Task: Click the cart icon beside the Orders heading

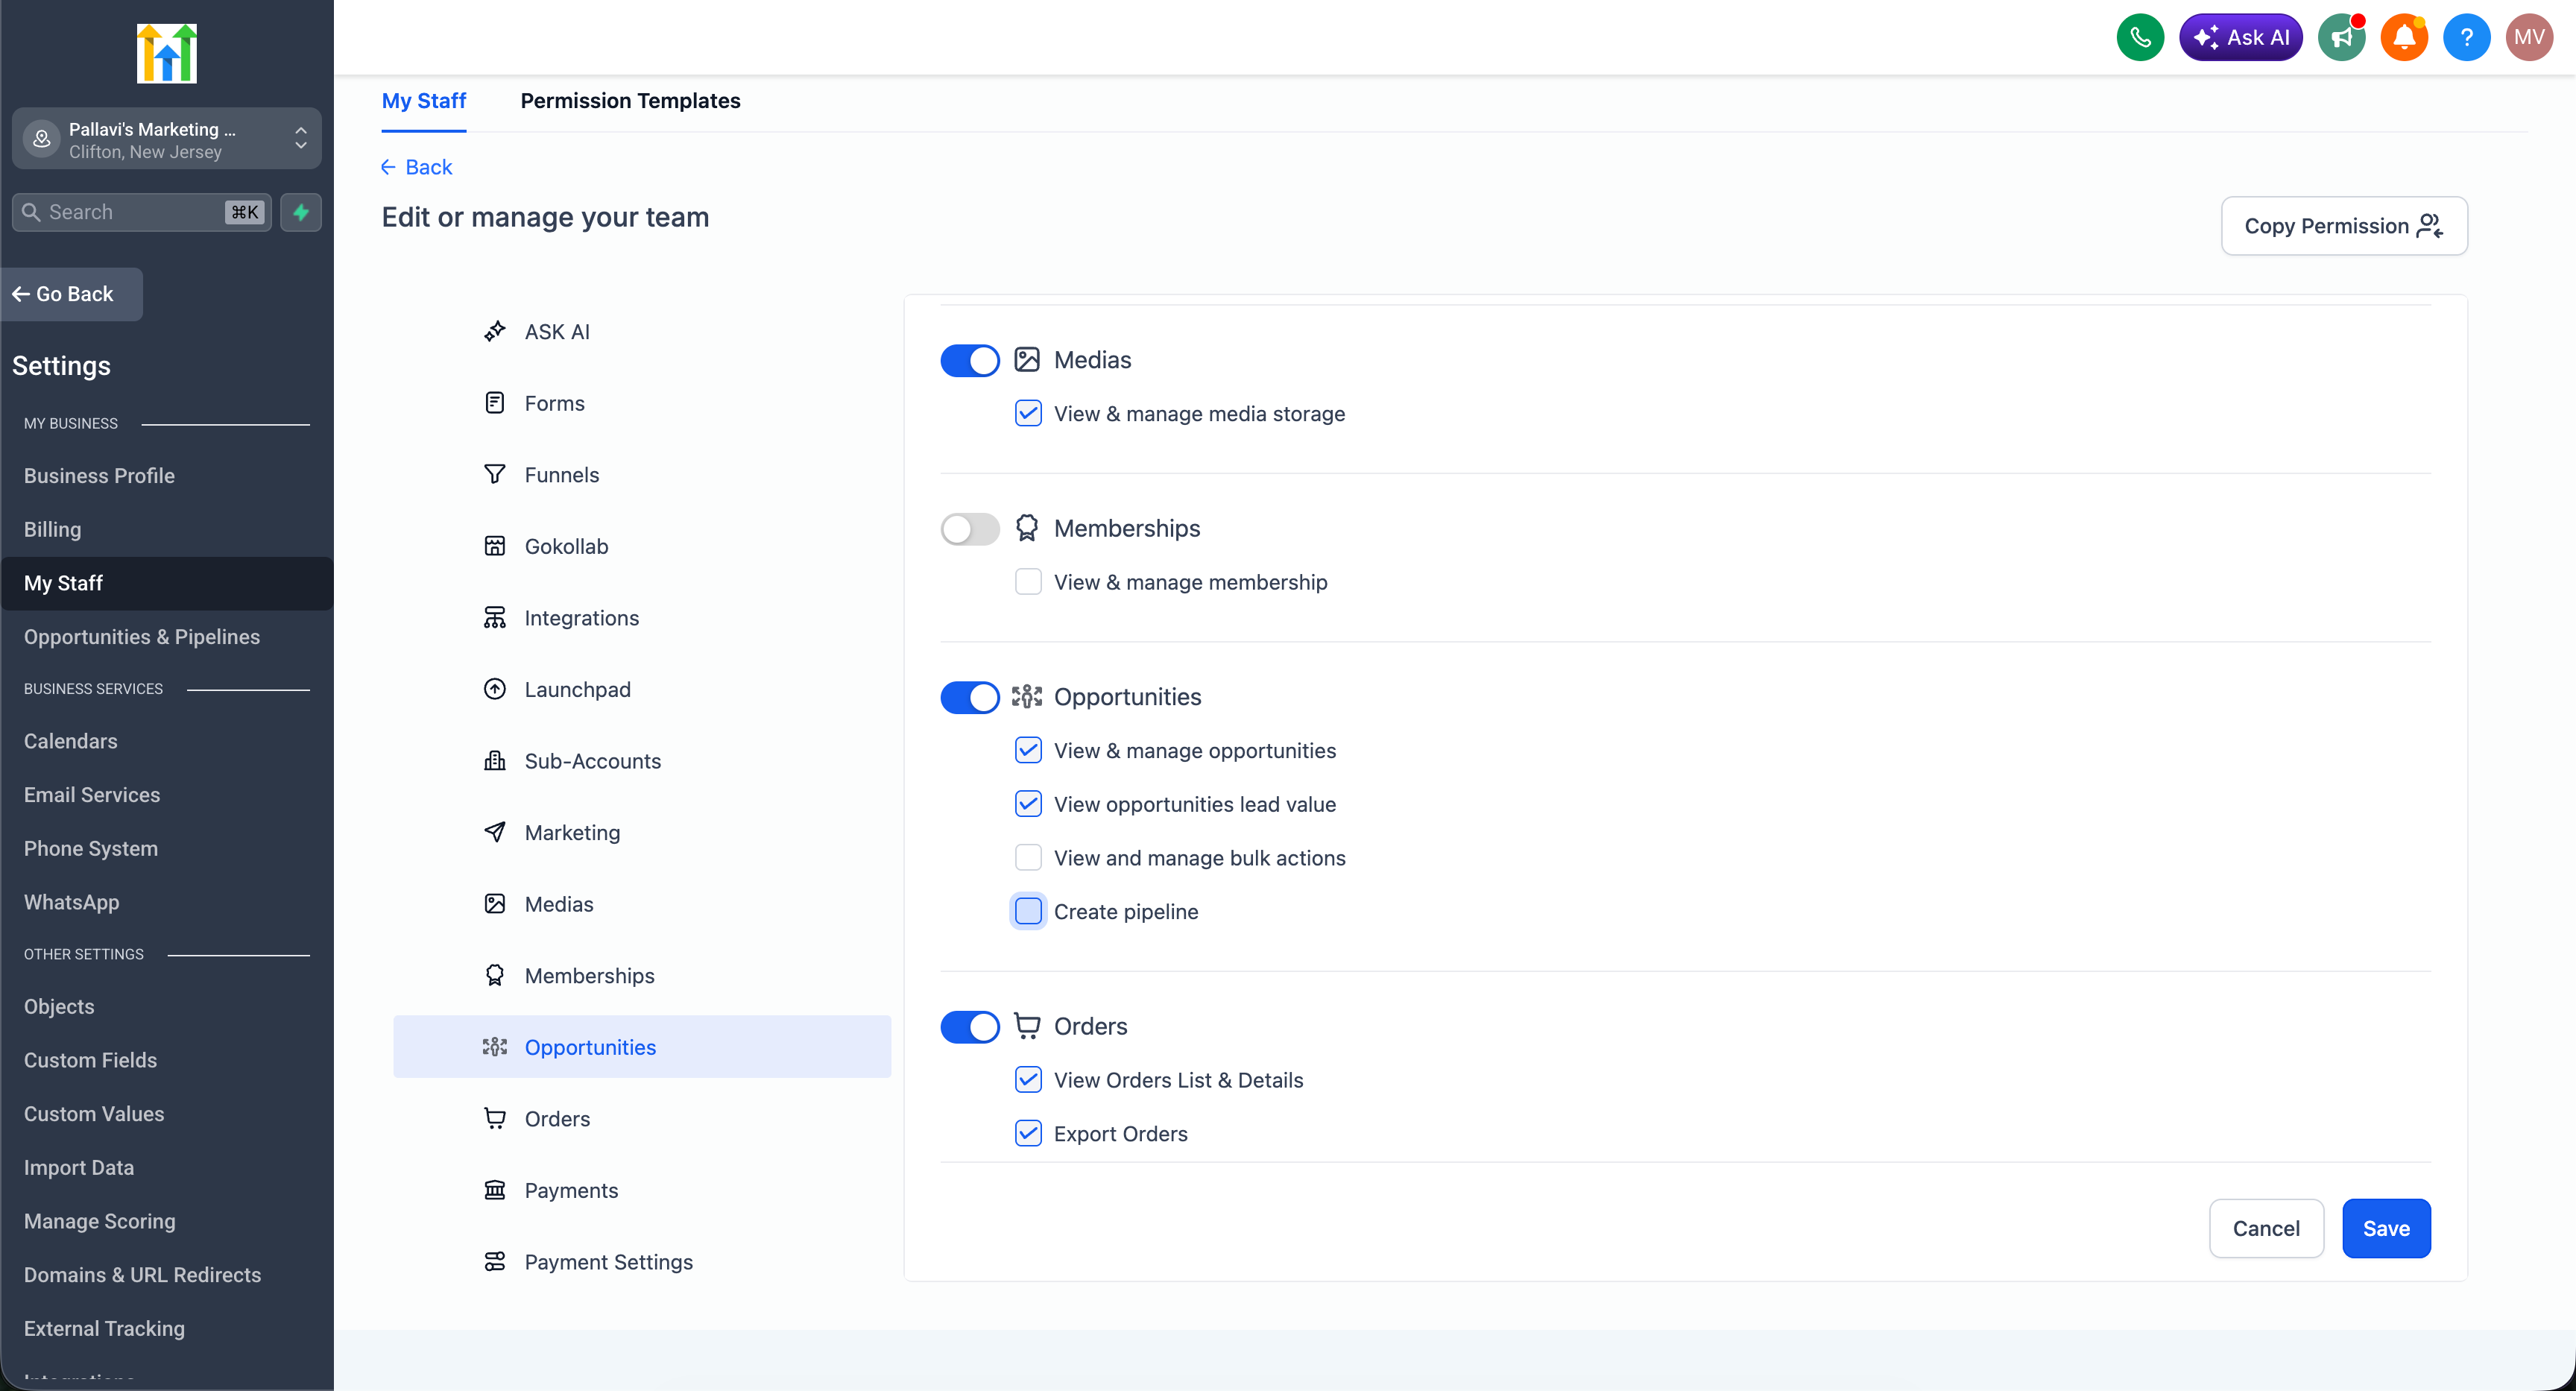Action: point(1027,1026)
